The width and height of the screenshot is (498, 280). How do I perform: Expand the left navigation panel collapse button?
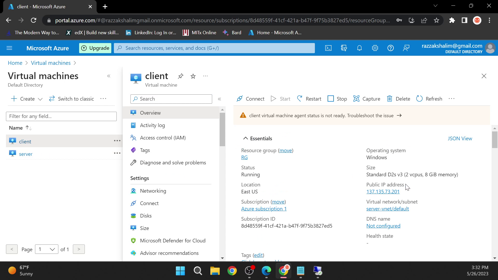point(109,76)
